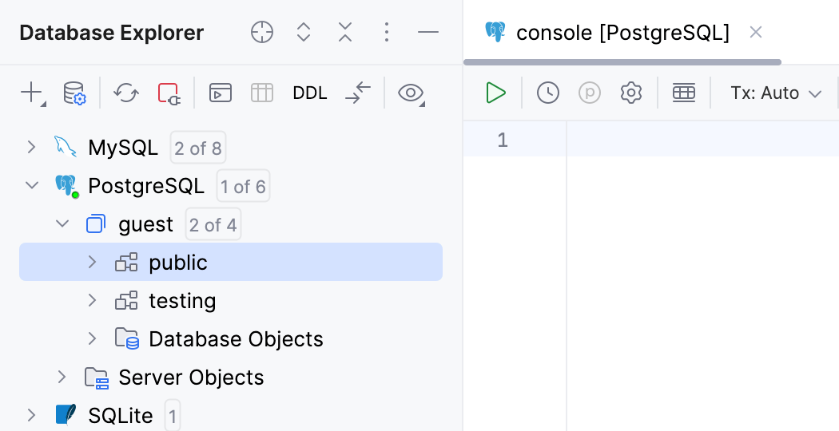Expand the MySQL data source
Image resolution: width=839 pixels, height=431 pixels.
(31, 147)
